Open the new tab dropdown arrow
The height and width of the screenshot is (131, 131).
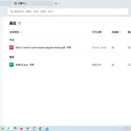[59, 3]
